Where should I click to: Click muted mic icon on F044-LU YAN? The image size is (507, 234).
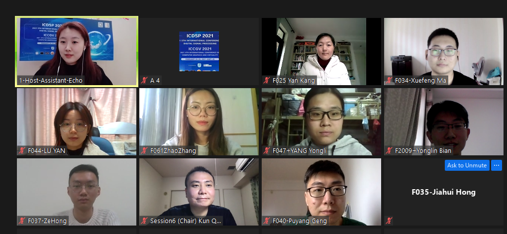(22, 150)
